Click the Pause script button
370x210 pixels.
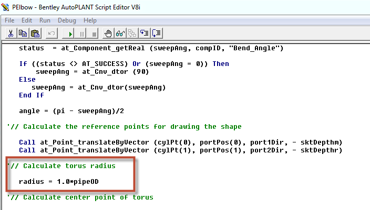81,34
